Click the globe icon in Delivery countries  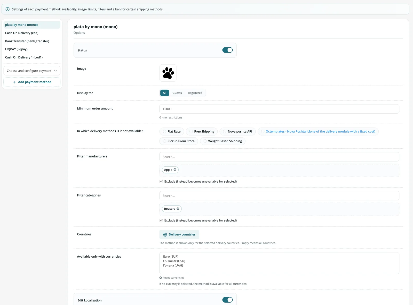(x=165, y=235)
